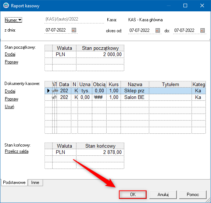Click the Nazwa column header

135,84
